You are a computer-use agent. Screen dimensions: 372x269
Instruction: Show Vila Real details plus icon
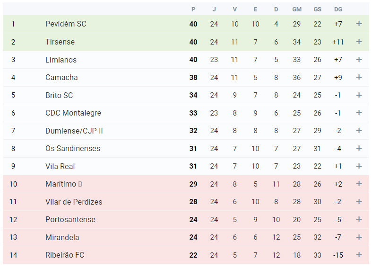pos(359,166)
